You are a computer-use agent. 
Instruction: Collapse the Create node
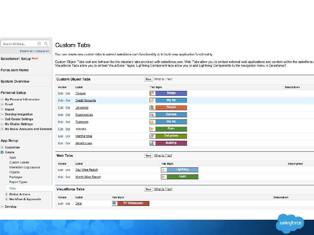pos(2,152)
